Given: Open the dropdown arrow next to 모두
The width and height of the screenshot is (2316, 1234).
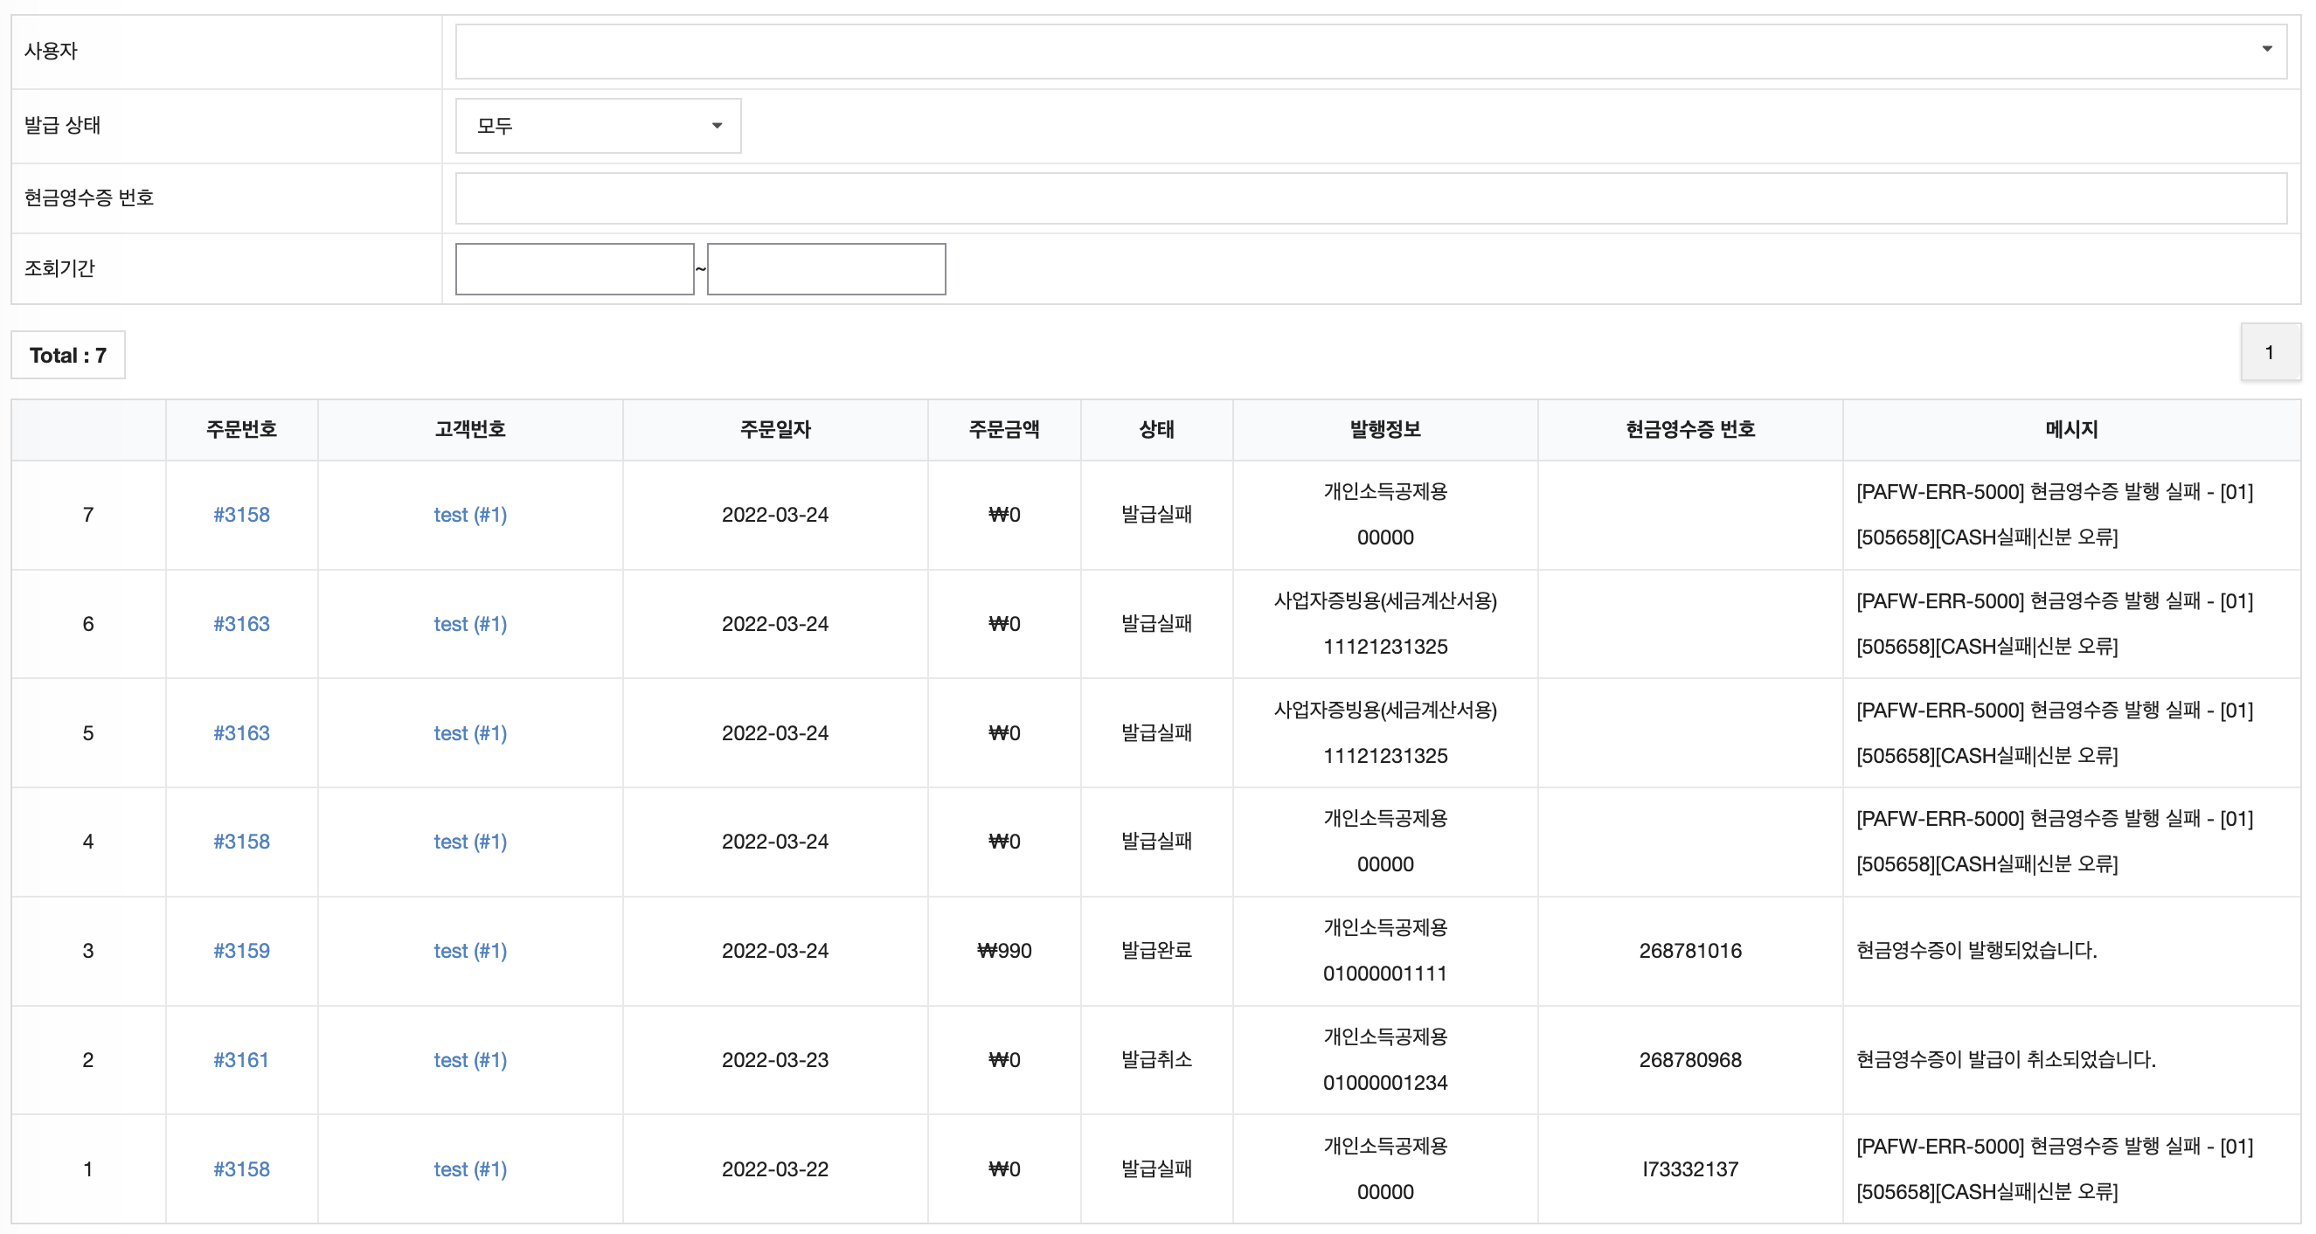Looking at the screenshot, I should coord(717,127).
